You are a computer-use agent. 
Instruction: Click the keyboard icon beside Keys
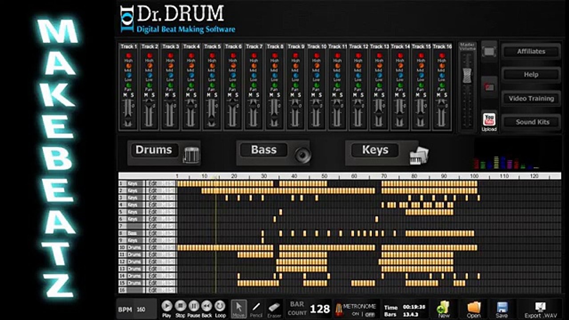coord(419,155)
